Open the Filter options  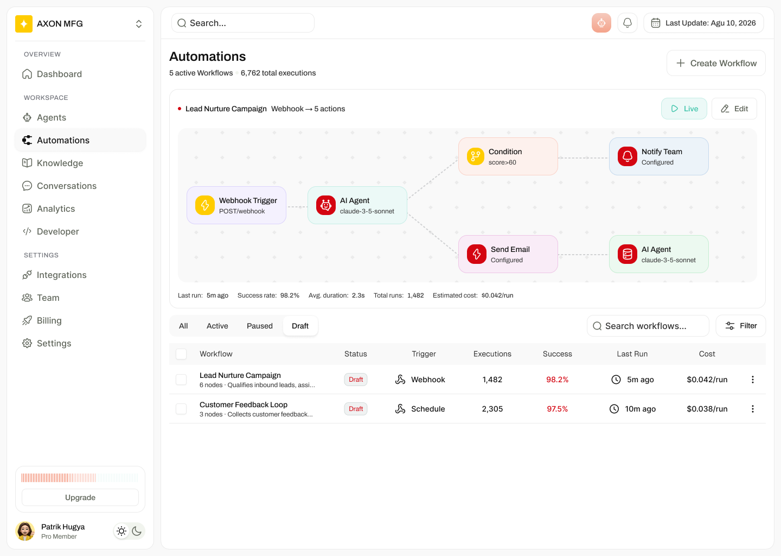tap(741, 326)
